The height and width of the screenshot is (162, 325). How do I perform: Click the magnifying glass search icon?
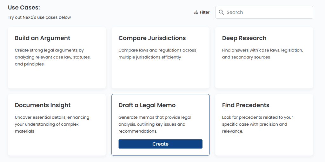[x=221, y=12]
